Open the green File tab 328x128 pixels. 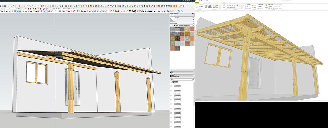click(197, 3)
